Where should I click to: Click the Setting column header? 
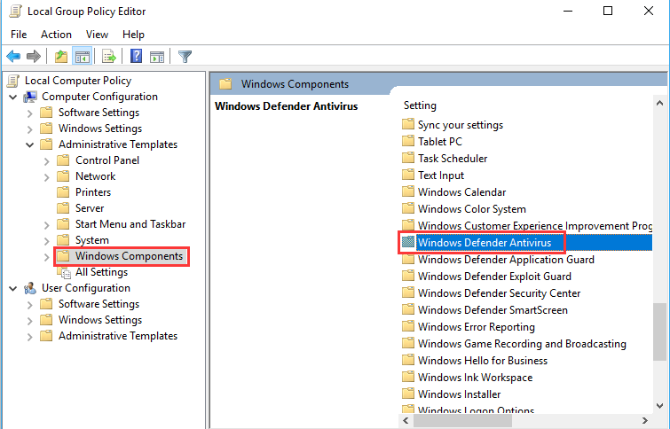coord(420,105)
